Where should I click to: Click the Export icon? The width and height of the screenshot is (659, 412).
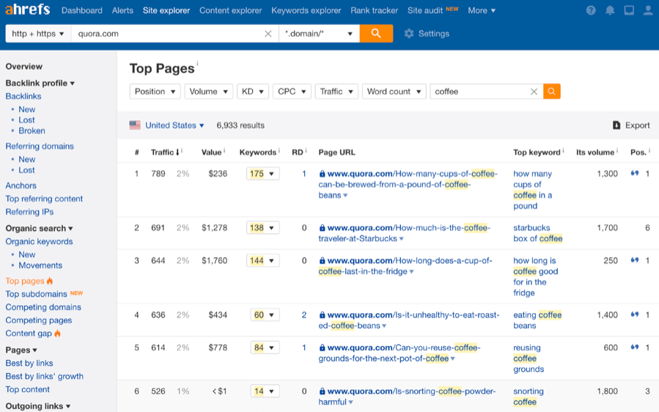click(616, 125)
